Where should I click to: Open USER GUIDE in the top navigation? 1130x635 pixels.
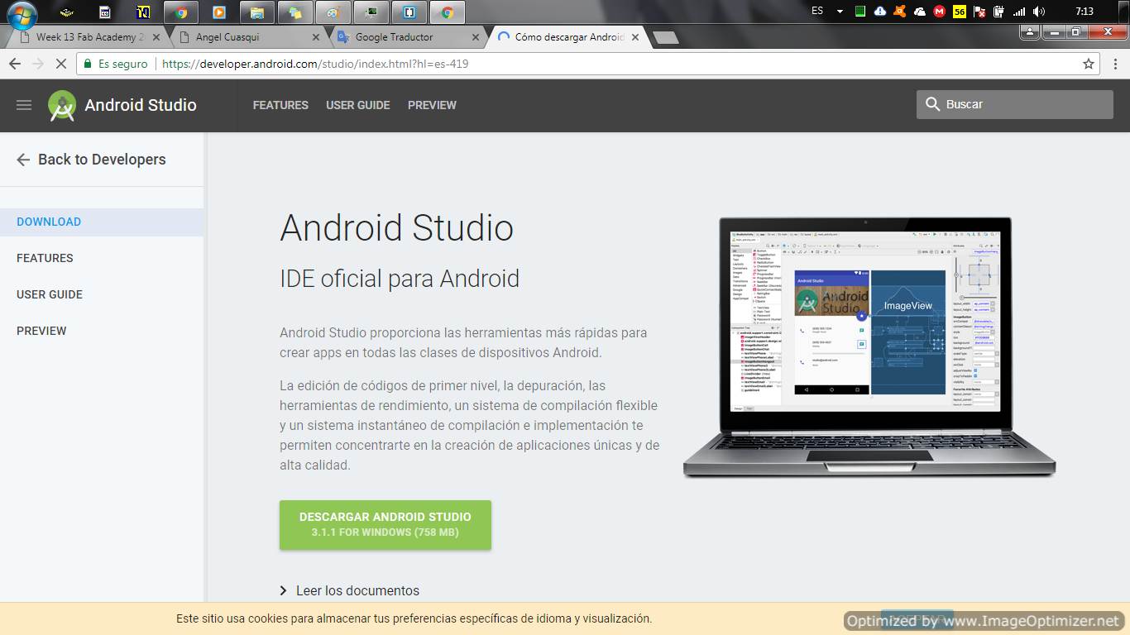point(358,105)
